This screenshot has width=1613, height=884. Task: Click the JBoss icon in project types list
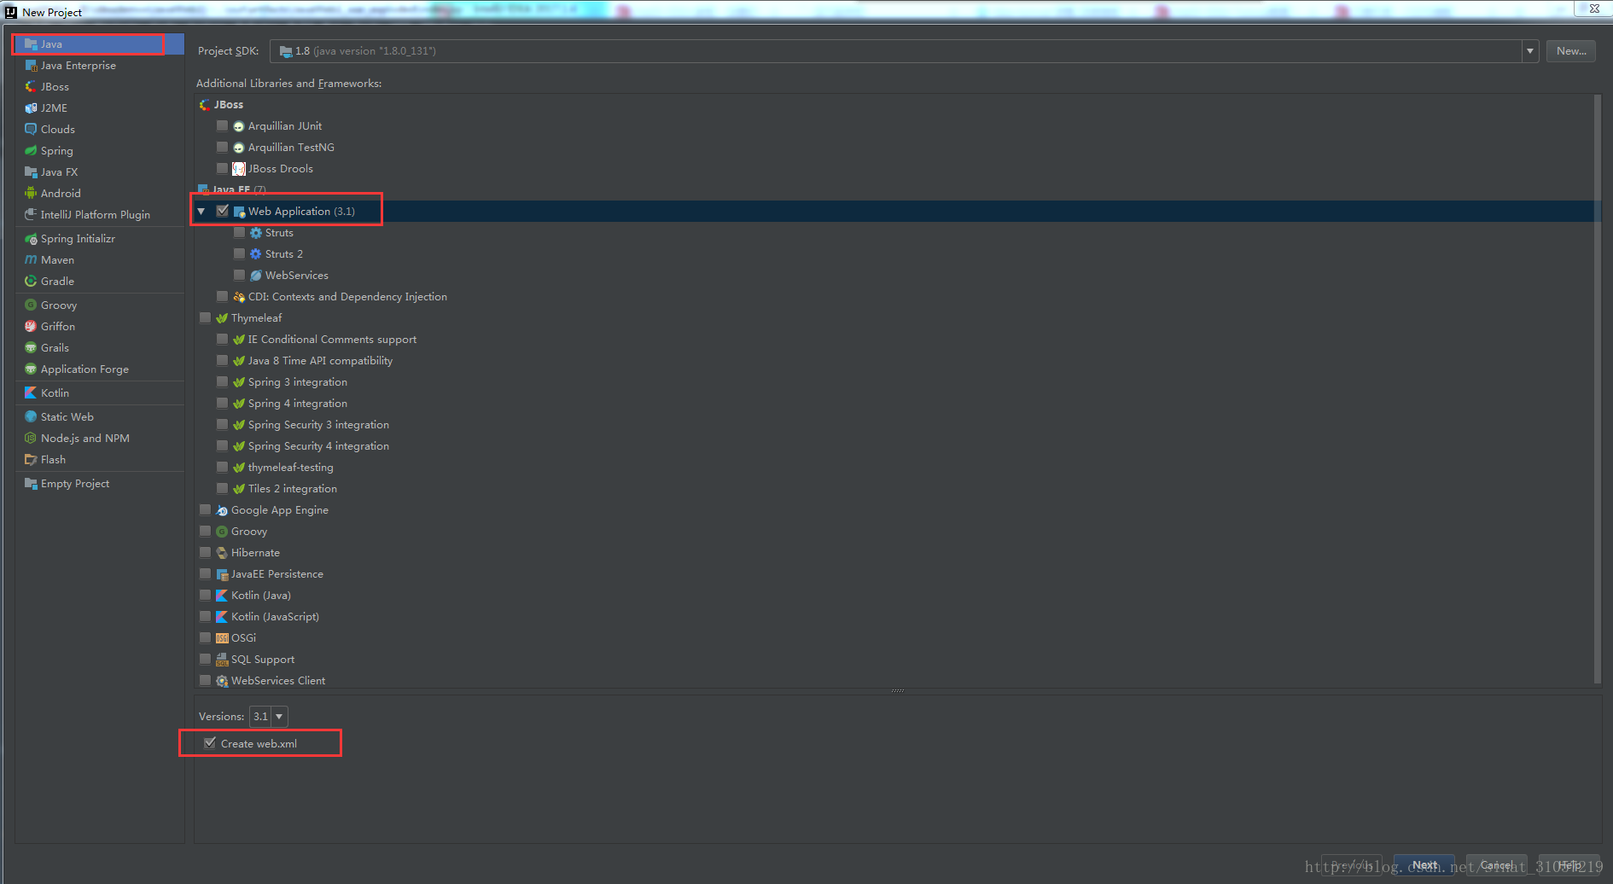31,86
